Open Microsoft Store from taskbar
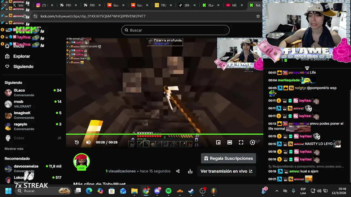 [112, 191]
